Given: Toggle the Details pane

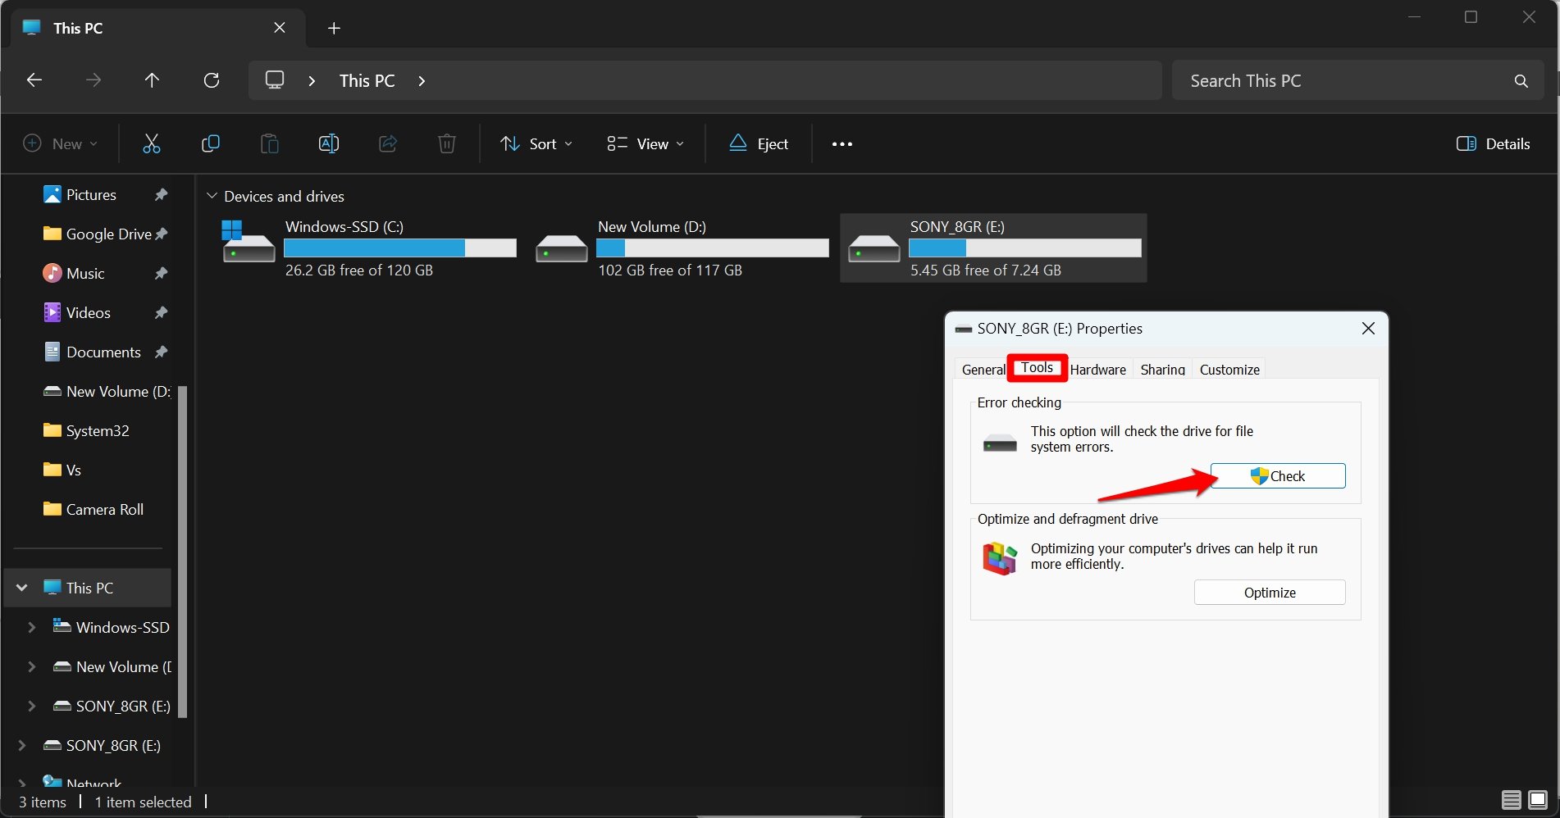Looking at the screenshot, I should 1493,143.
